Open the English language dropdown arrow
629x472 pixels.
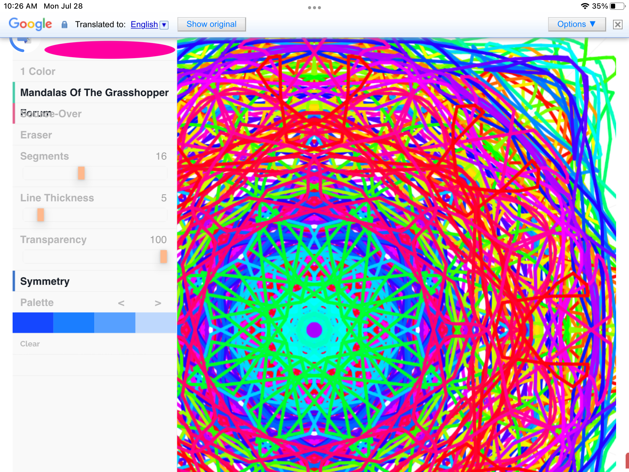coord(165,25)
